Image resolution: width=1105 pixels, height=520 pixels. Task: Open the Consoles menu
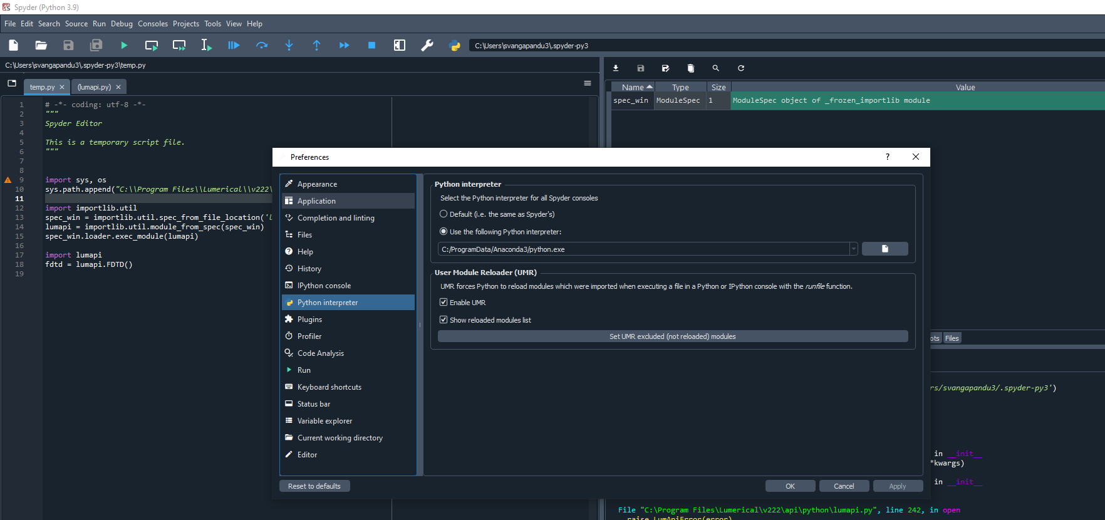coord(153,24)
